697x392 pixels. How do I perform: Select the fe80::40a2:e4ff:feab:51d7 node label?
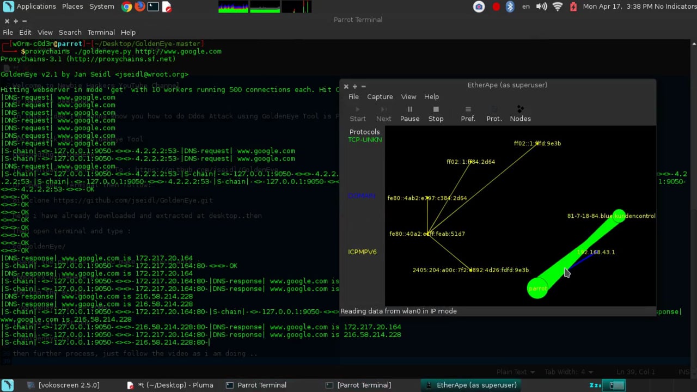[x=427, y=234]
